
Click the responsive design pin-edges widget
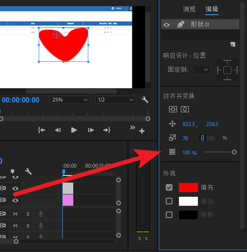(x=227, y=70)
